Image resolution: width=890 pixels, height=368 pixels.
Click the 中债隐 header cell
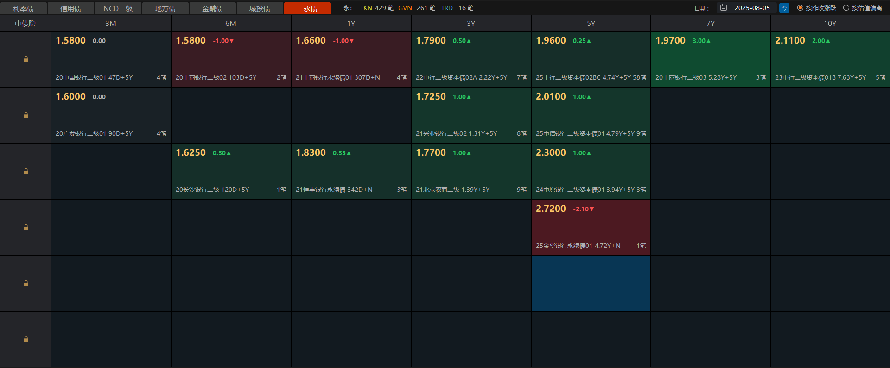point(25,23)
